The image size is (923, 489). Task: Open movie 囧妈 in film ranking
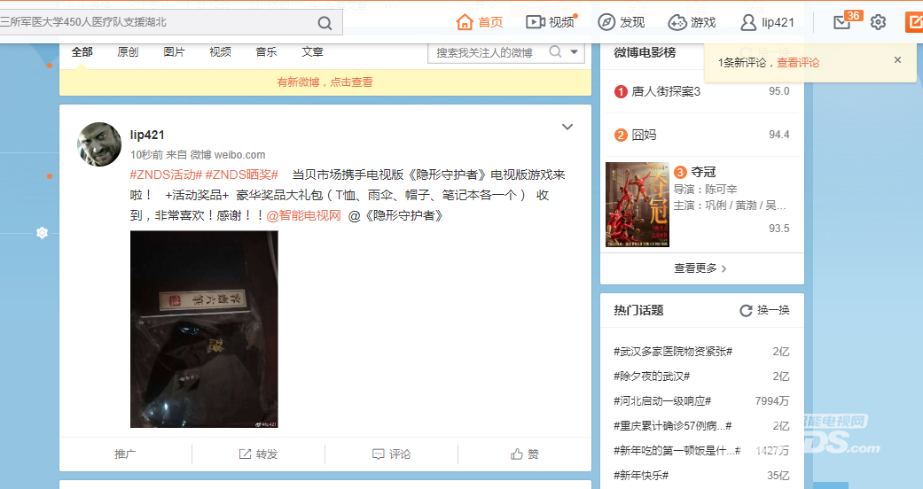pyautogui.click(x=644, y=135)
